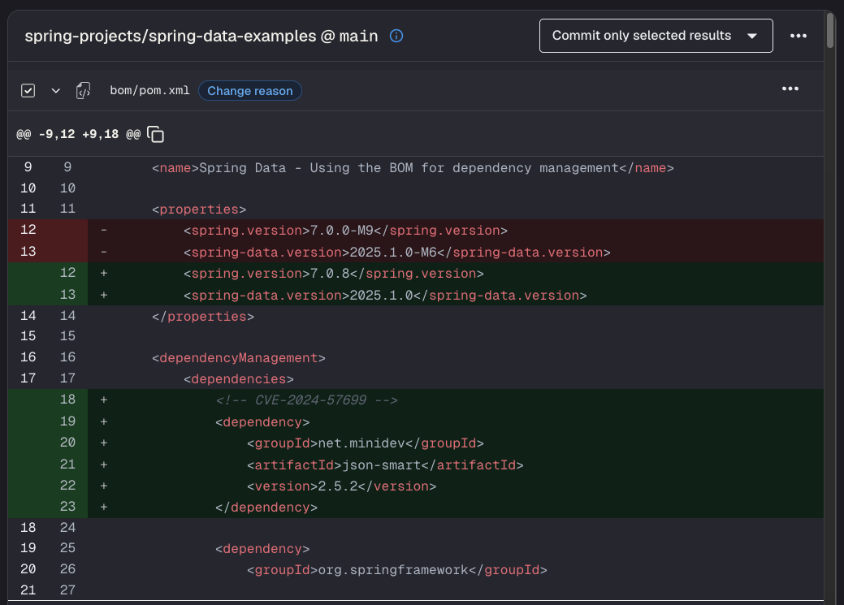Click the net.minidev groupId line
844x605 pixels.
(x=416, y=443)
